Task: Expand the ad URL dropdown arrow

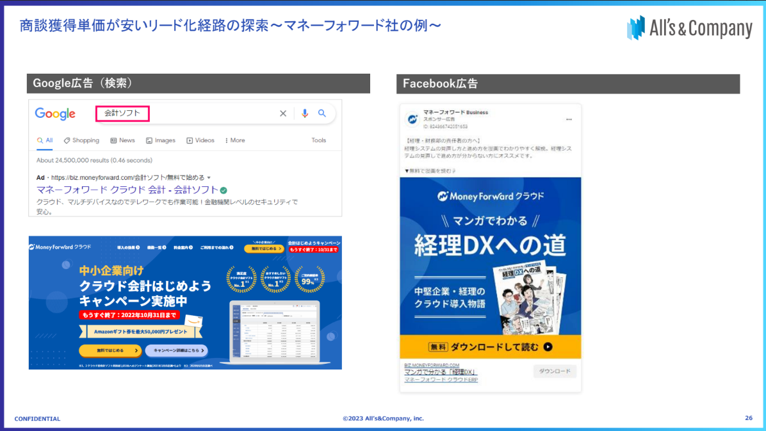Action: 209,178
